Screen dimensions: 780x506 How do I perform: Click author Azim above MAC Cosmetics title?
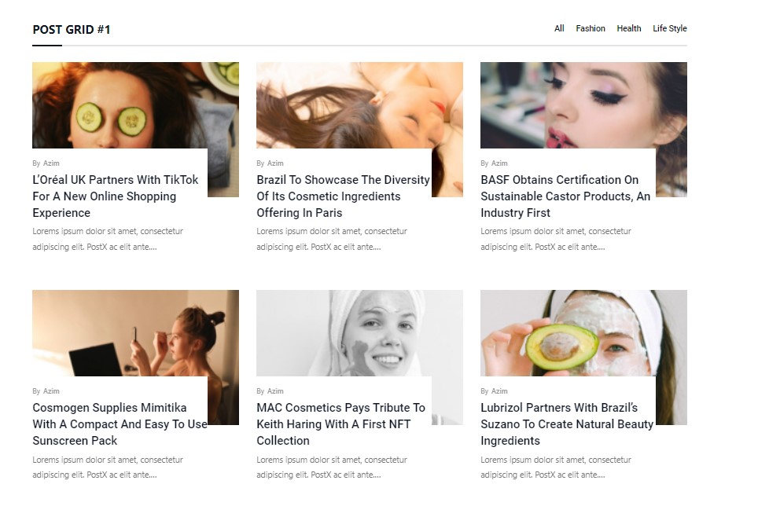pos(275,391)
